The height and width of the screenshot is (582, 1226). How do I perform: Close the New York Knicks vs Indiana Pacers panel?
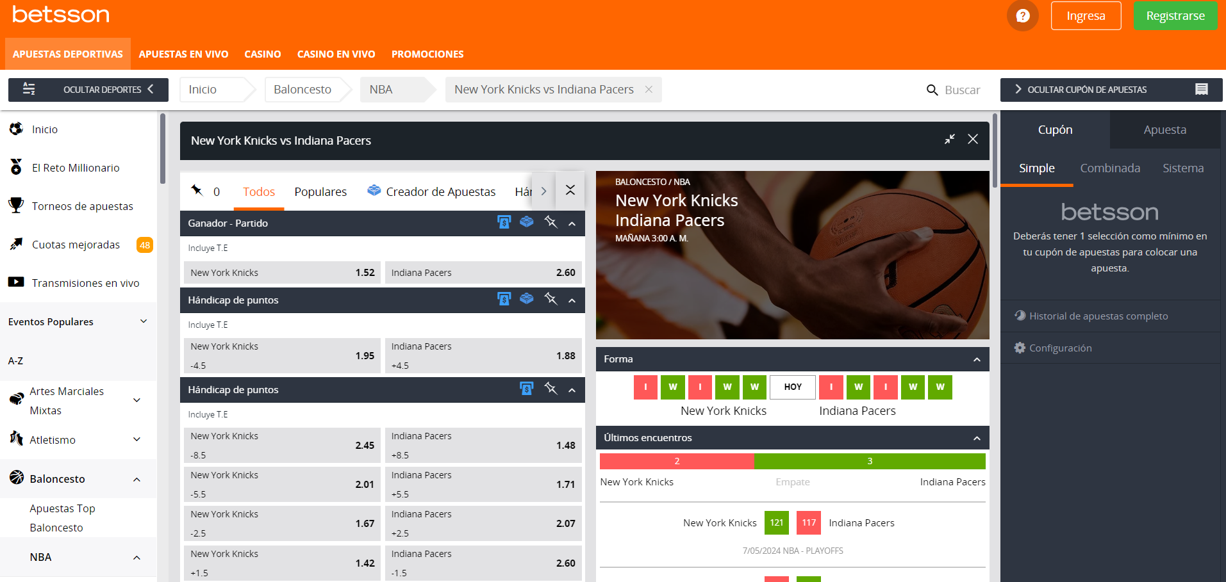point(973,140)
